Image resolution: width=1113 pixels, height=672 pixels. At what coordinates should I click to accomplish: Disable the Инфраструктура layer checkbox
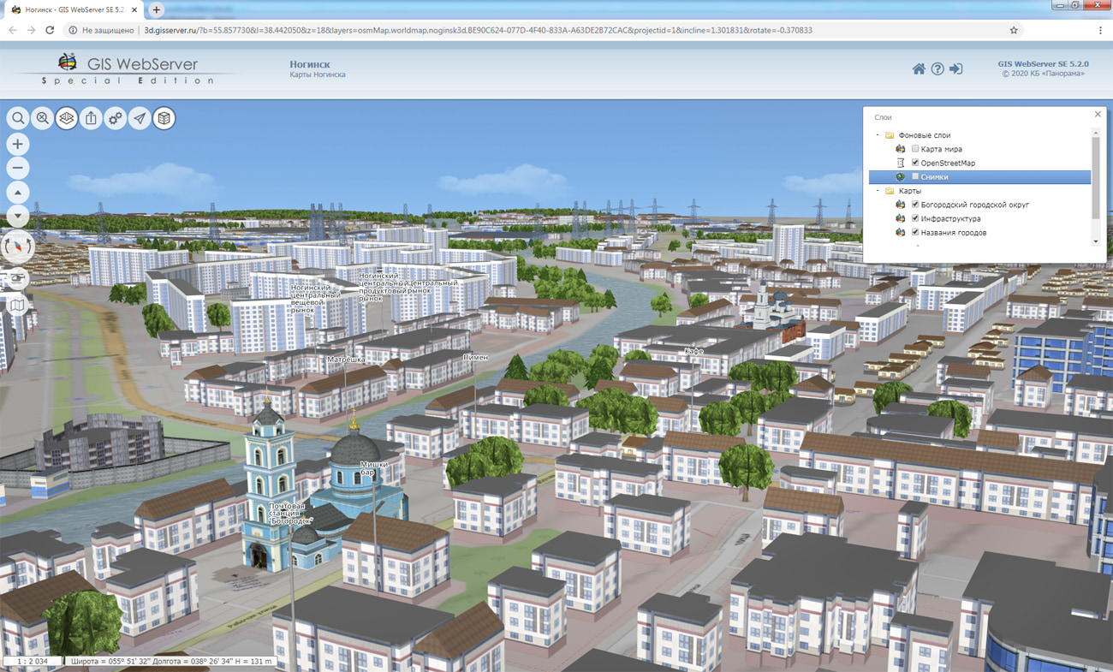pyautogui.click(x=915, y=218)
